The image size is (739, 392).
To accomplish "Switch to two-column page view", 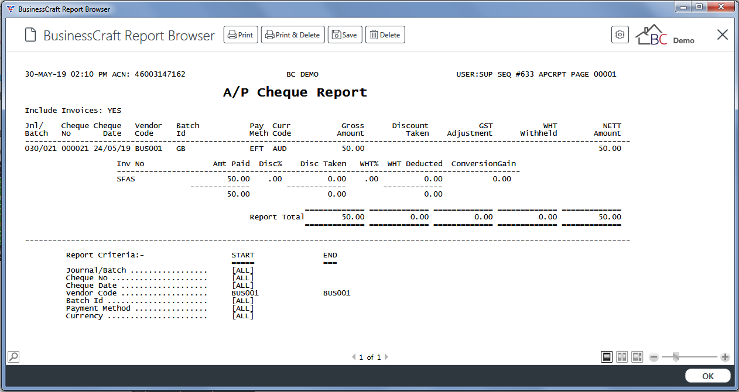I will click(622, 357).
